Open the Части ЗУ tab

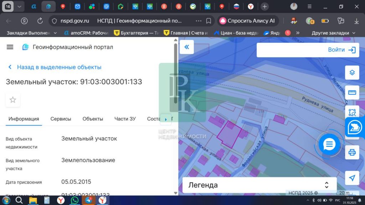125,119
